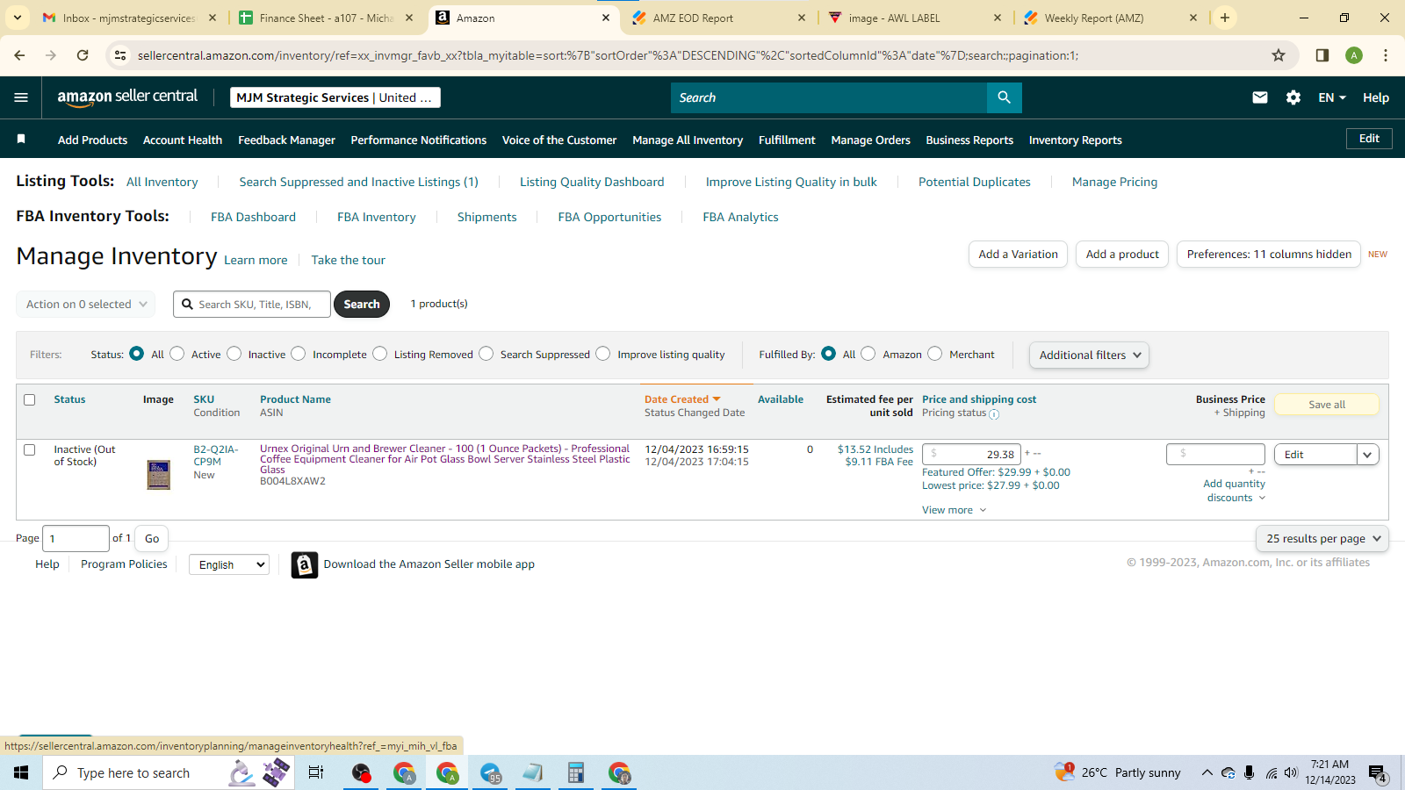The width and height of the screenshot is (1405, 790).
Task: Open Chrome side panel icon
Action: tap(1322, 55)
